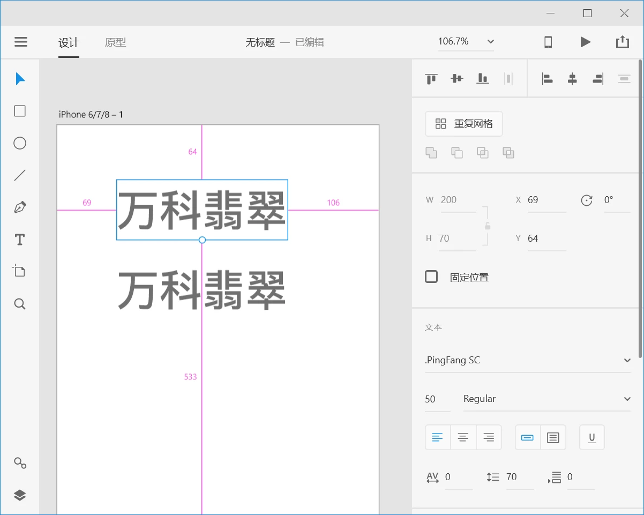Select the Pen tool
This screenshot has height=515, width=644.
pyautogui.click(x=20, y=207)
